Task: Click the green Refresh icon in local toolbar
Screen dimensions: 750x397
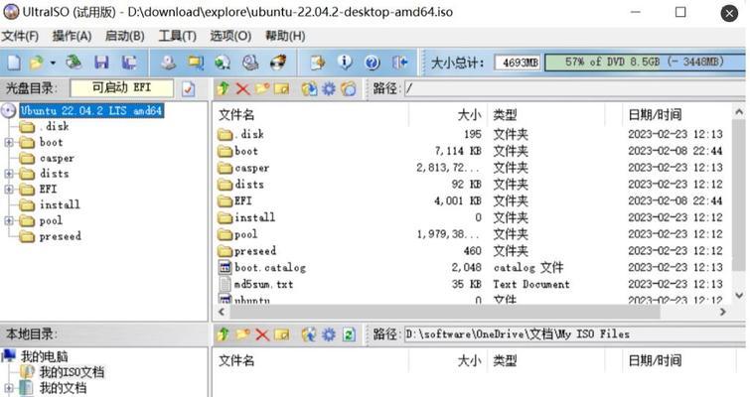Action: (349, 334)
